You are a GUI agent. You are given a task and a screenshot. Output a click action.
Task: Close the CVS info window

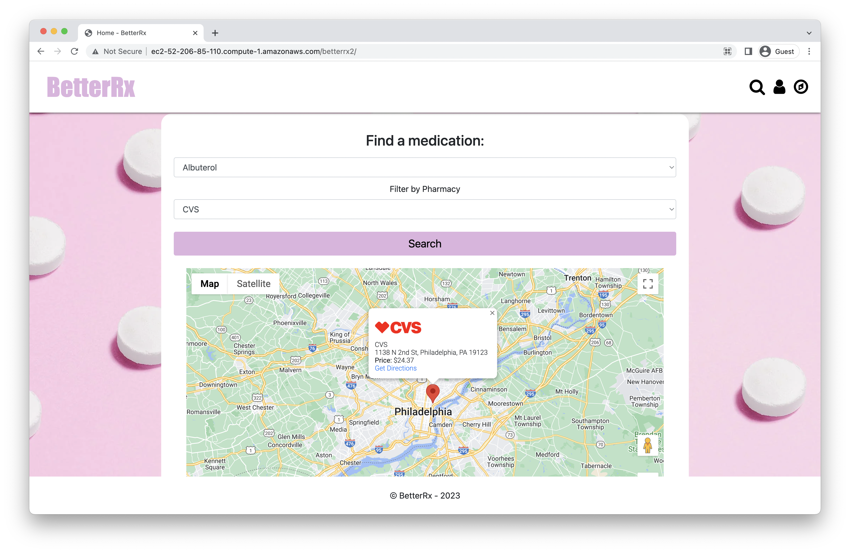(x=492, y=313)
